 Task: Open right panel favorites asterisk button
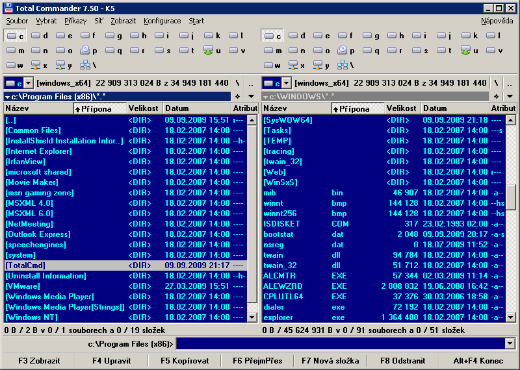[x=496, y=97]
